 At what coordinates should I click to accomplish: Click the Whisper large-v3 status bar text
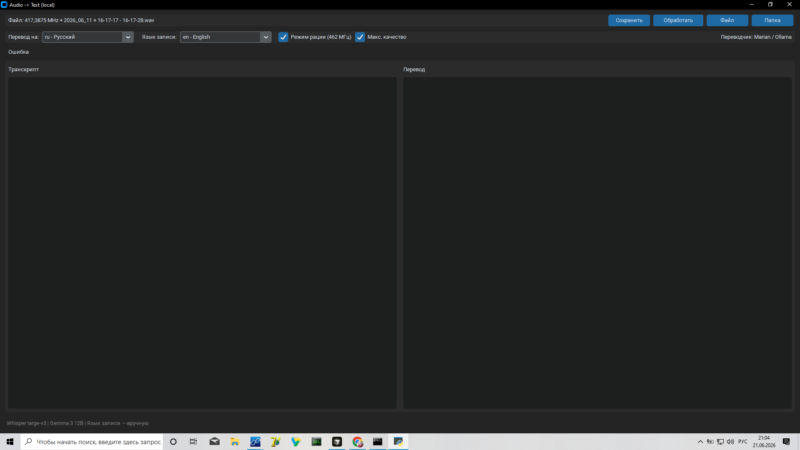77,423
